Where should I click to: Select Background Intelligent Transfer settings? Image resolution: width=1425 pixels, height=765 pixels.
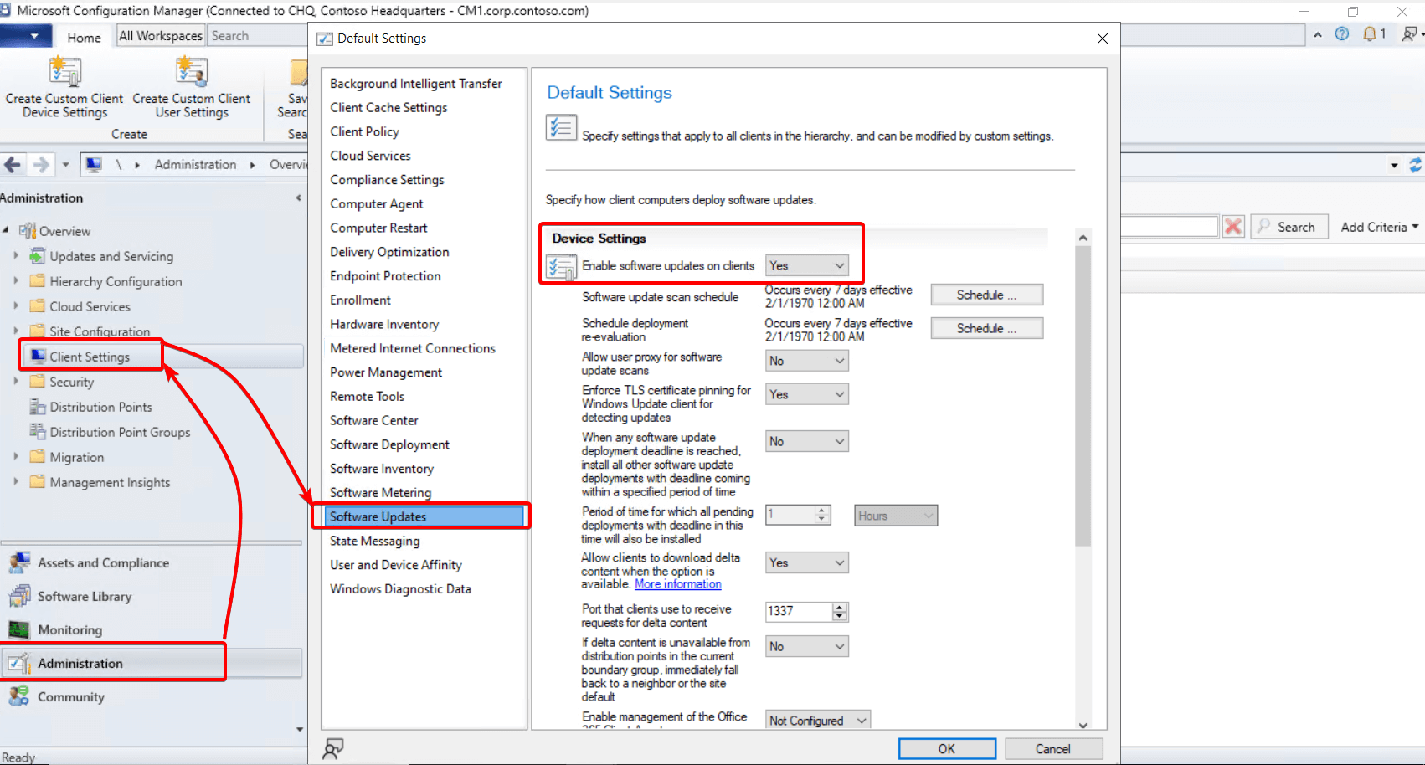pyautogui.click(x=416, y=84)
